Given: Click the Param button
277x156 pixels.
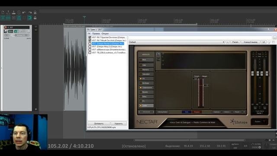Looking at the screenshot, I should (235, 42).
